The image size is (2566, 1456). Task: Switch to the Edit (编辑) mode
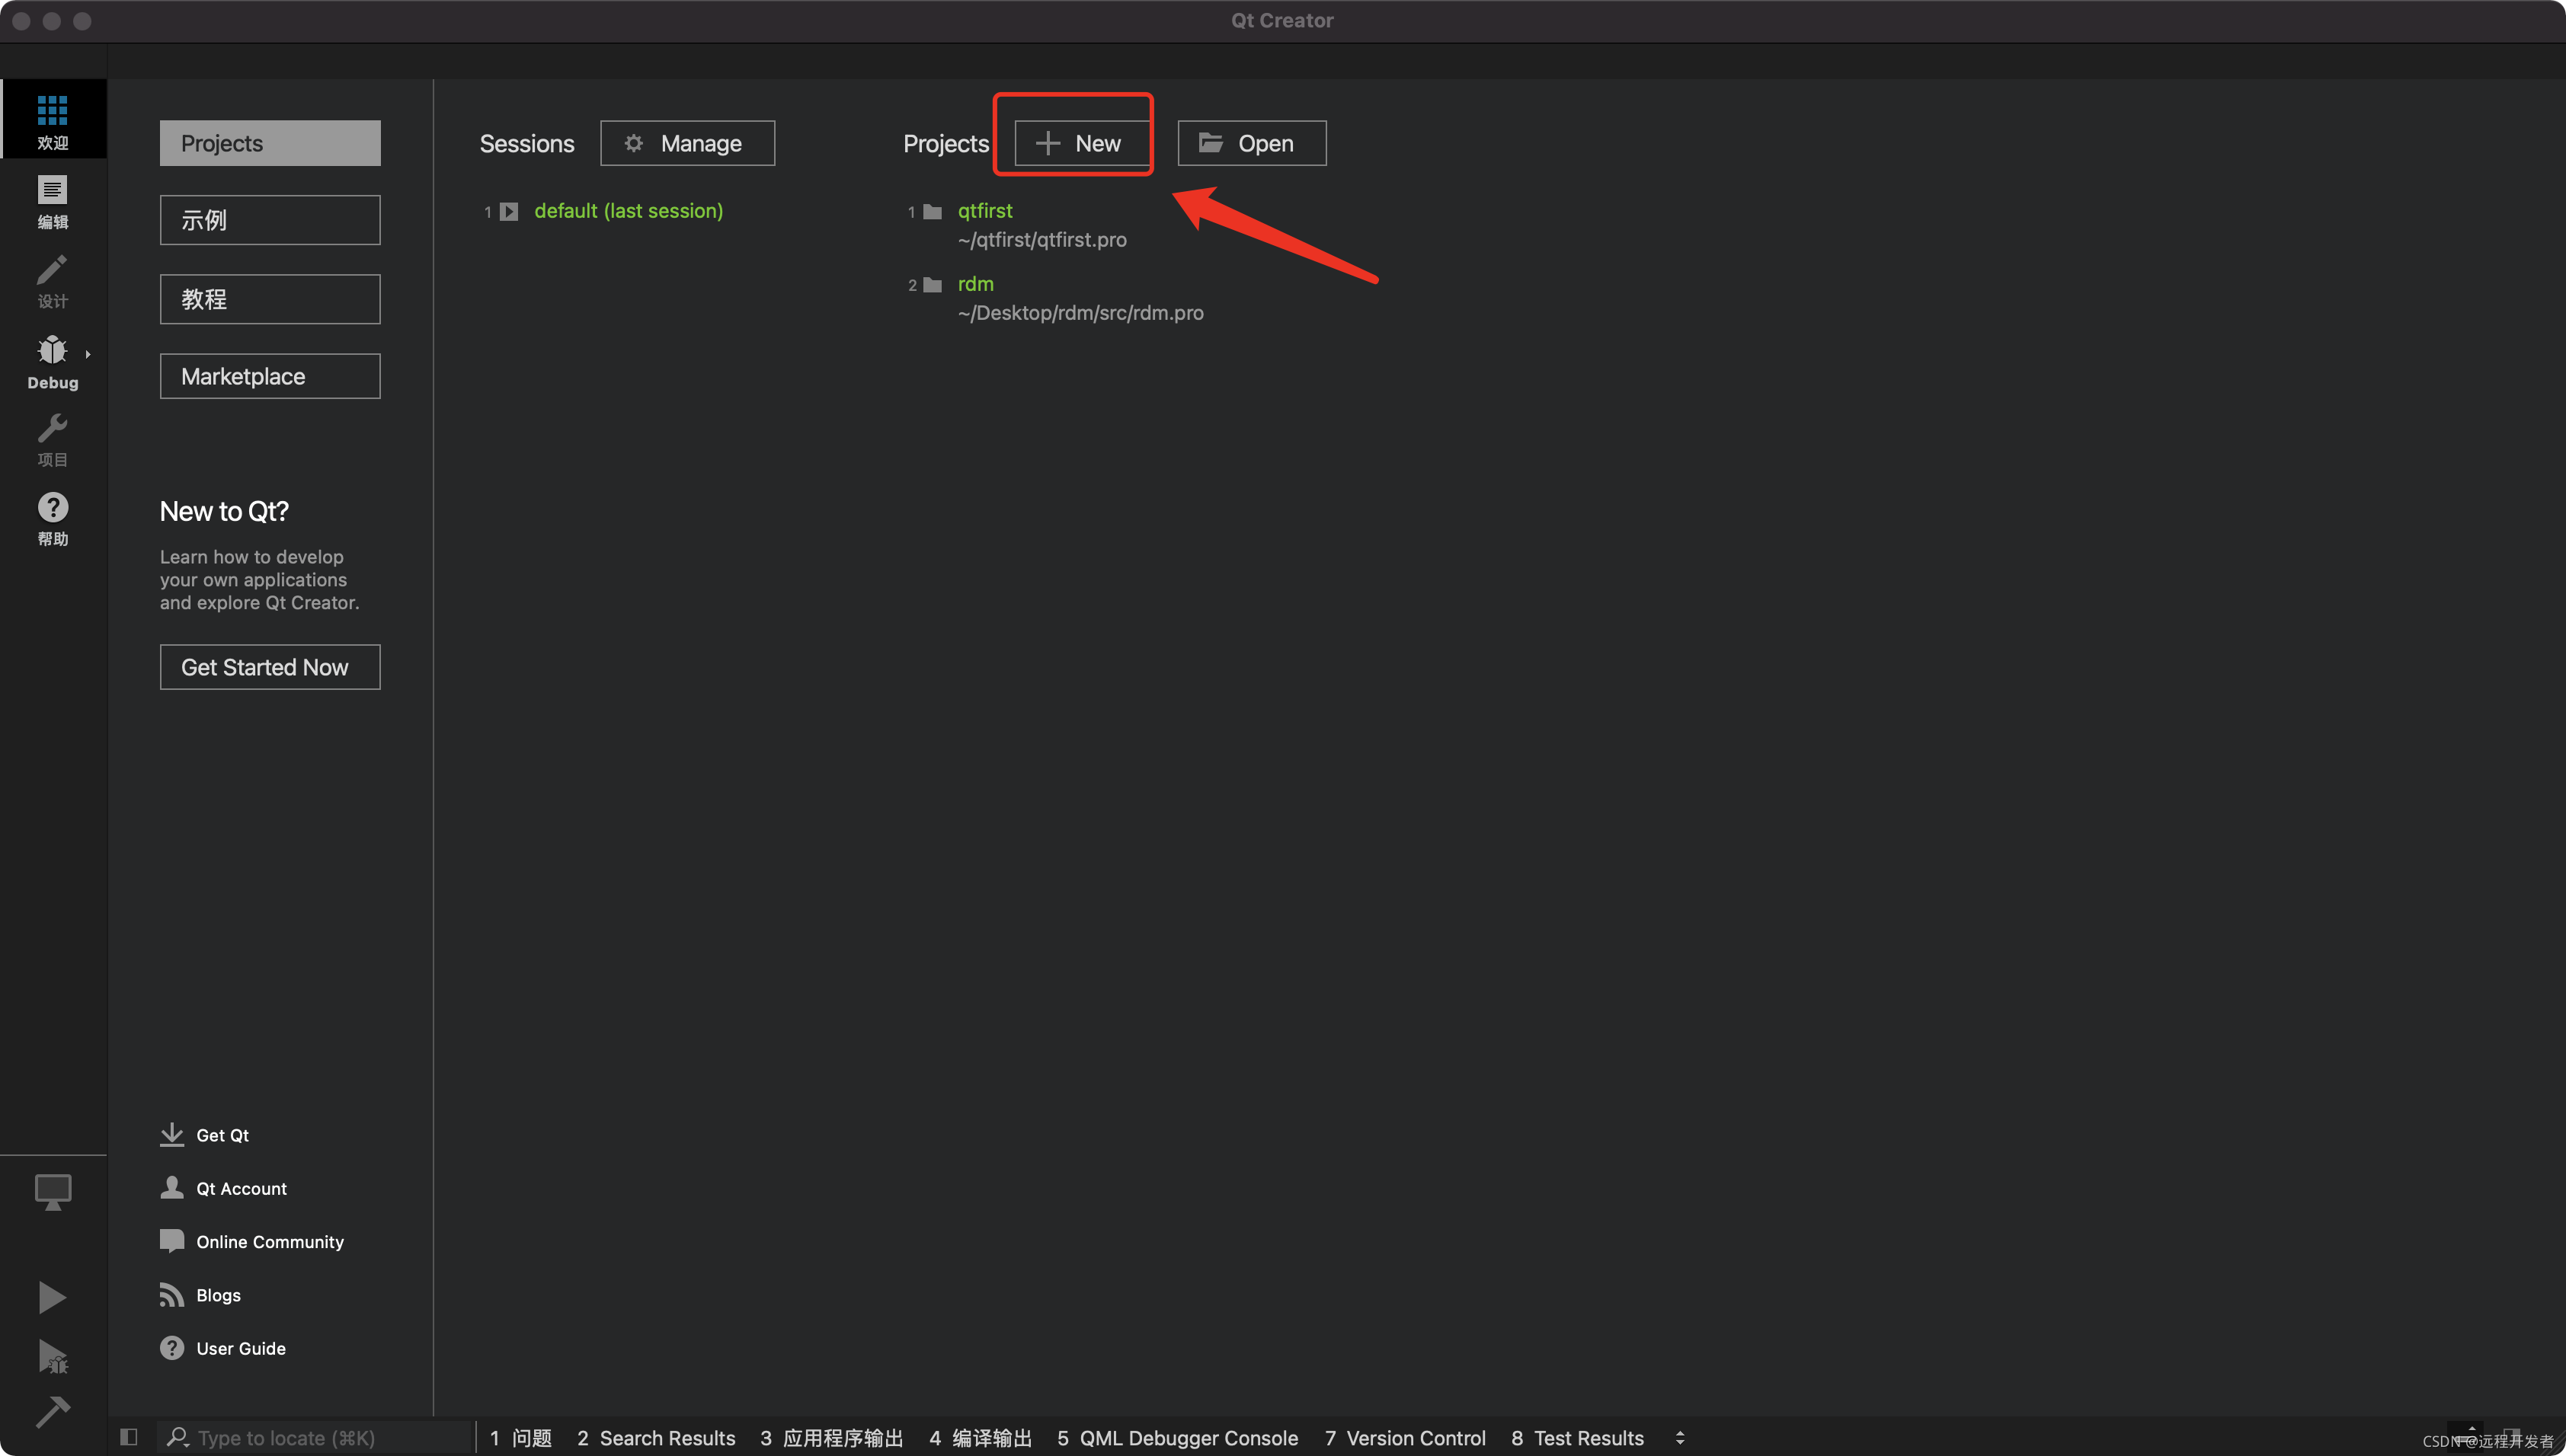[52, 201]
